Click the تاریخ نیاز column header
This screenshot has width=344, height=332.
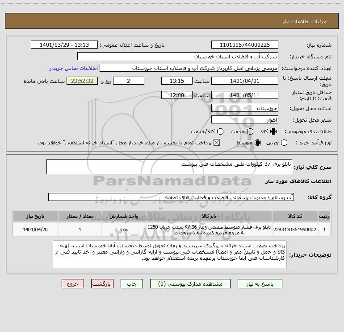(x=35, y=217)
